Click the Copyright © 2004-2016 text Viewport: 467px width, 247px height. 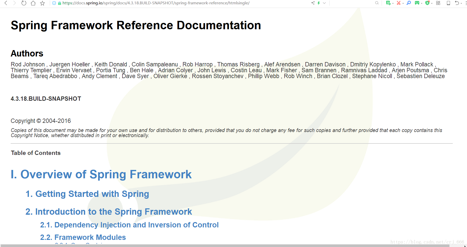[x=41, y=121]
